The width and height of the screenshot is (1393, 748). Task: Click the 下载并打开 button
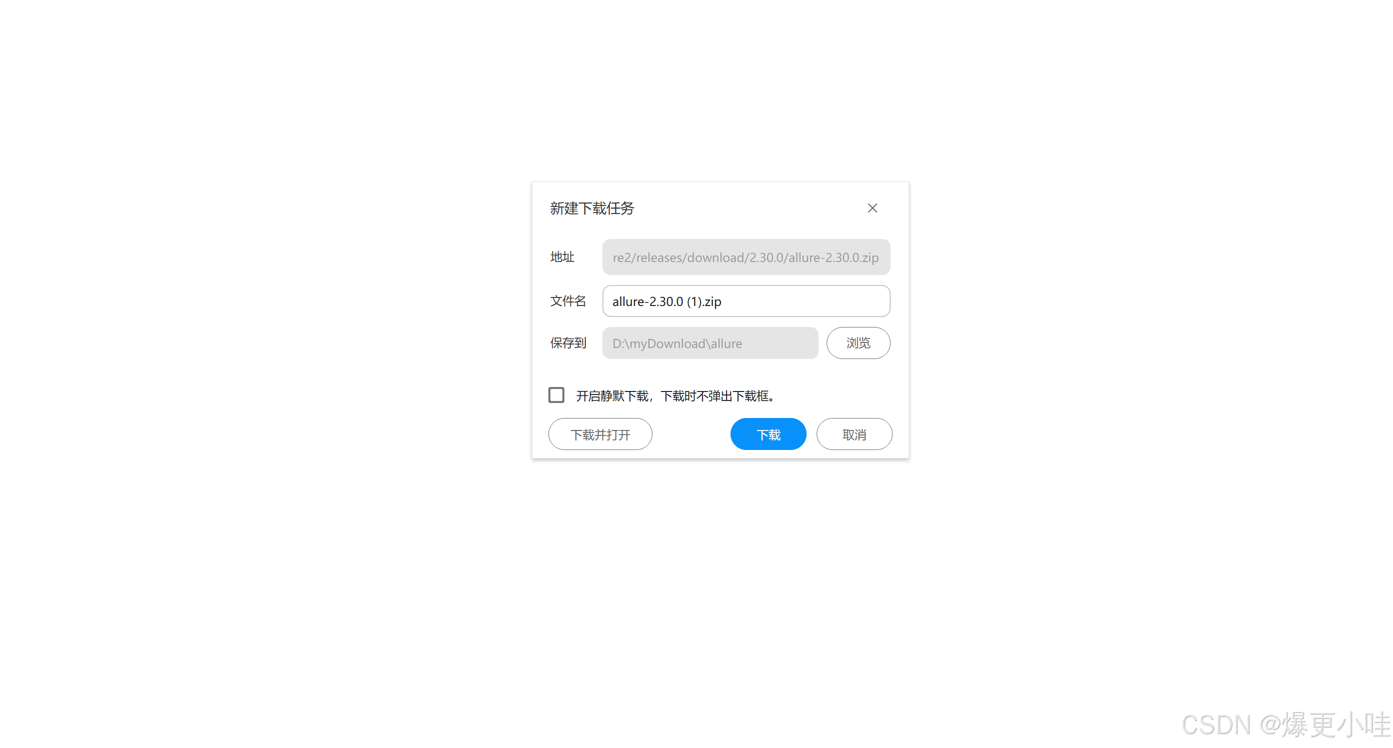600,434
